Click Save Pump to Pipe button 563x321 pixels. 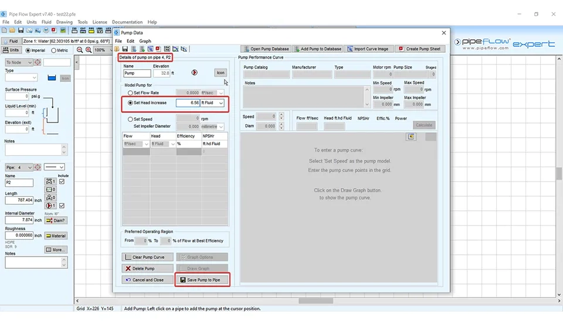[202, 280]
